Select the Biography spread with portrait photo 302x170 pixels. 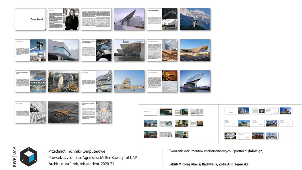point(63,19)
